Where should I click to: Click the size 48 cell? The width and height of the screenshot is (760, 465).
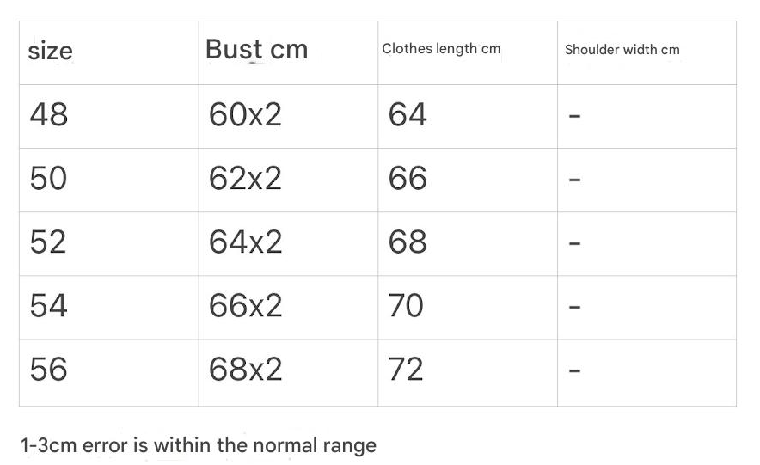[49, 114]
